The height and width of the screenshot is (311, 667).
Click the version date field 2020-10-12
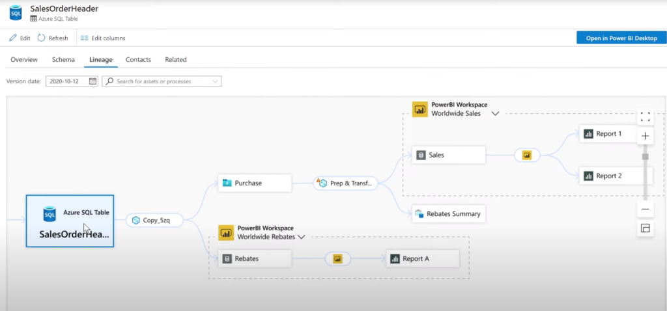point(72,81)
